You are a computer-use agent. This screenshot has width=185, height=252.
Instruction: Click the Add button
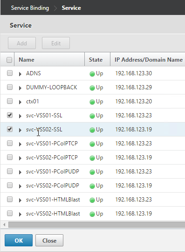point(22,43)
